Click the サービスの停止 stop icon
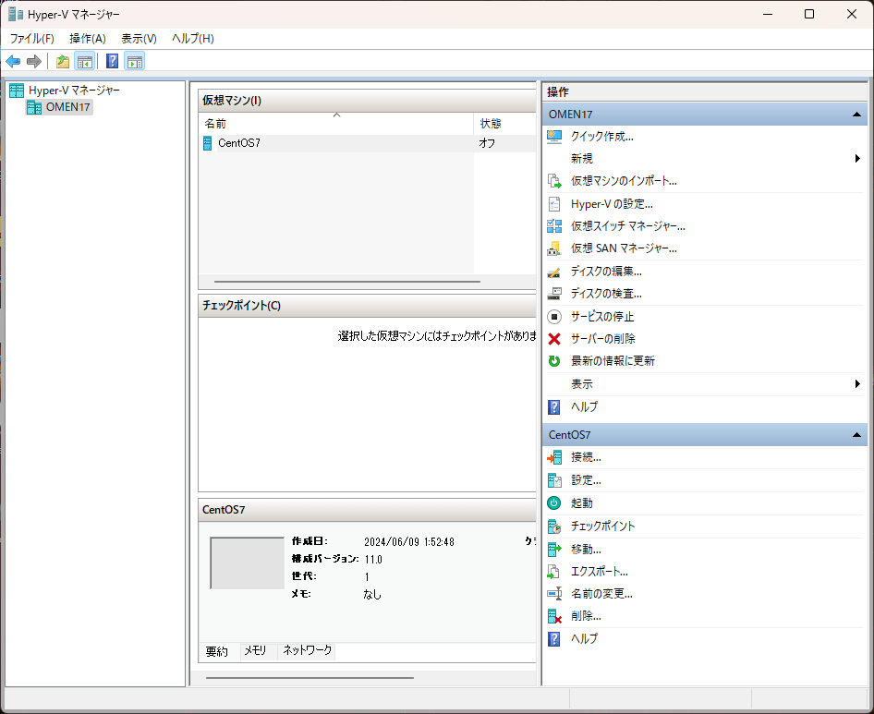The height and width of the screenshot is (714, 874). coord(554,317)
